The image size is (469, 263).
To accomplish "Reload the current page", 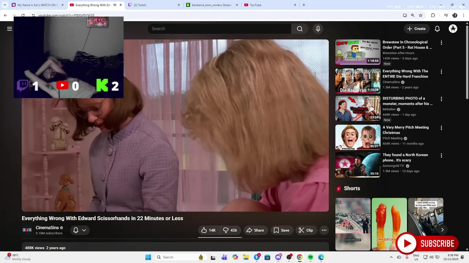I will [x=23, y=15].
